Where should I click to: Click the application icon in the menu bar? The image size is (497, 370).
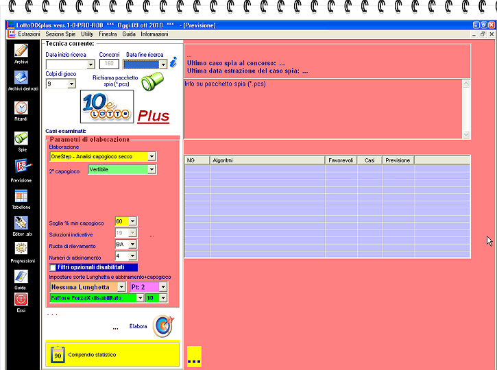click(12, 34)
